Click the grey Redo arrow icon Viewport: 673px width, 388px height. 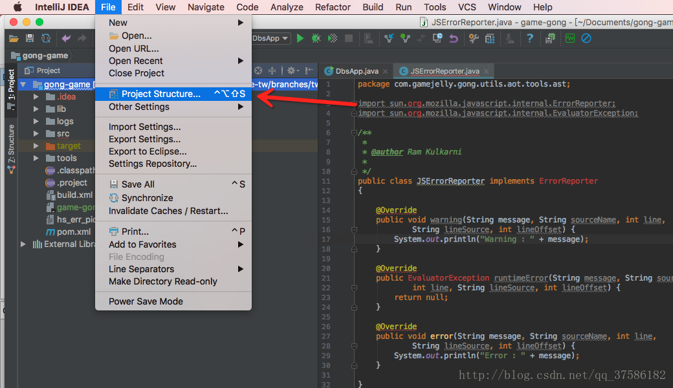[x=82, y=39]
